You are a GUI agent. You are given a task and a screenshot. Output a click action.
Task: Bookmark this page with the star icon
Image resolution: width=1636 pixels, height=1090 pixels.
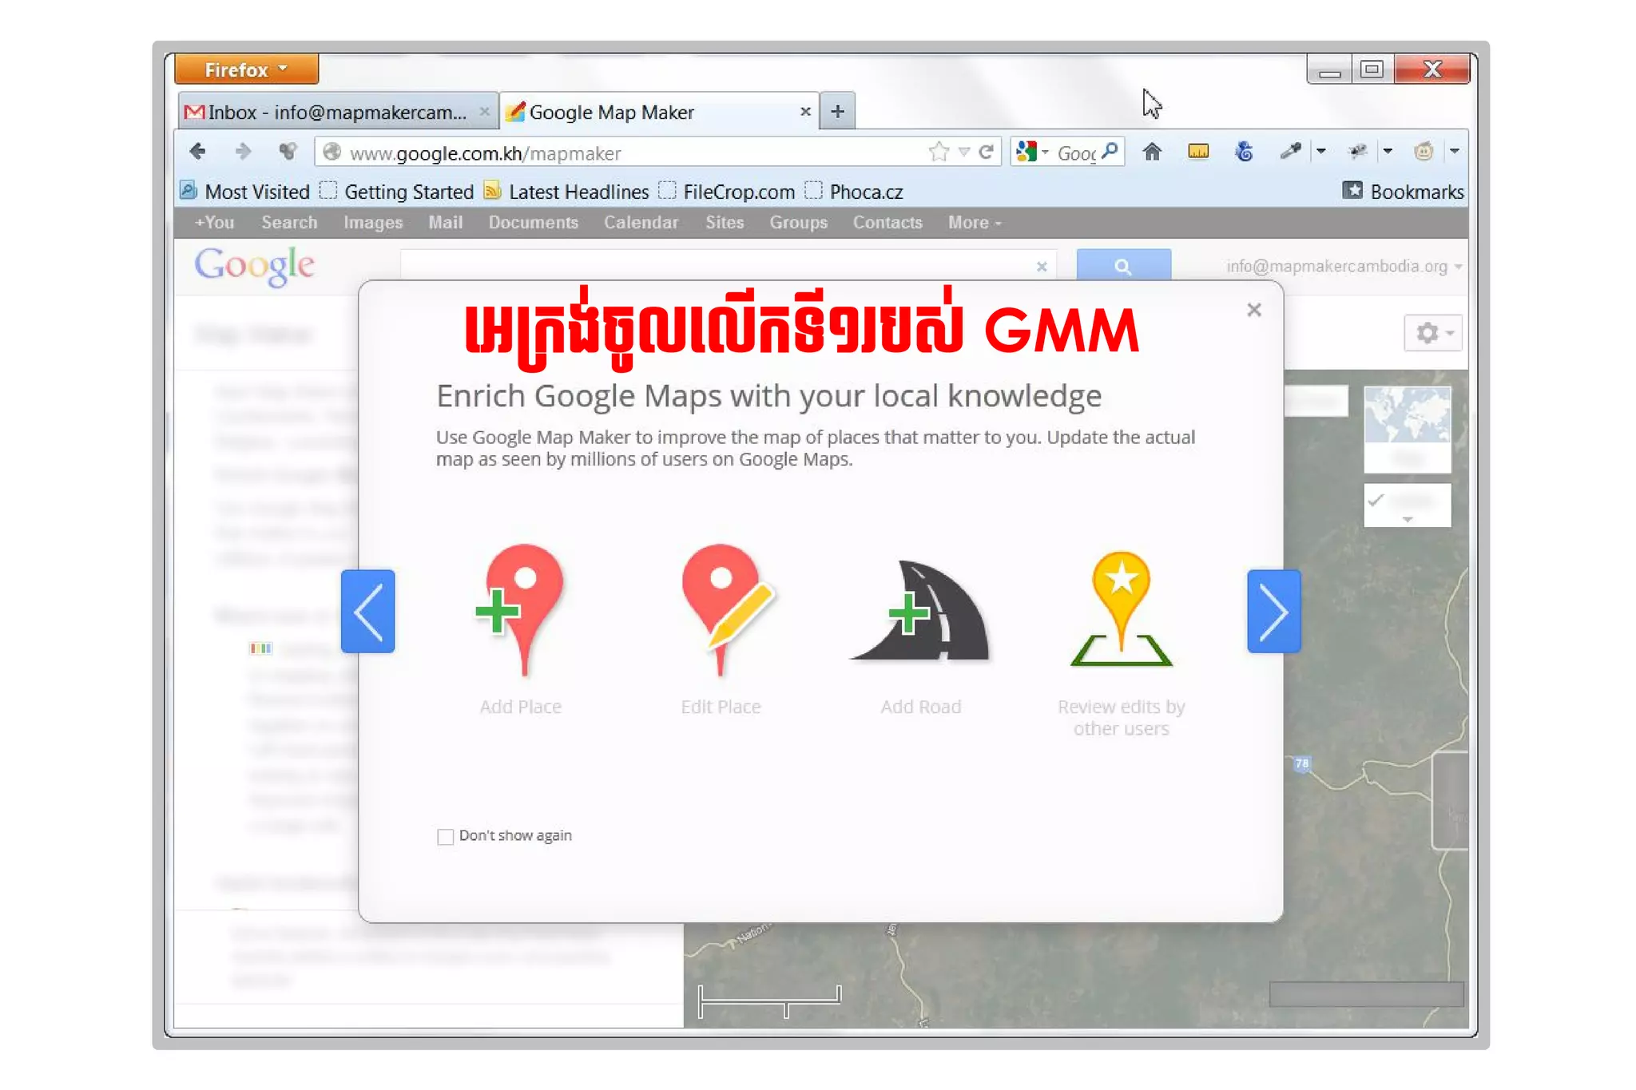pyautogui.click(x=939, y=152)
